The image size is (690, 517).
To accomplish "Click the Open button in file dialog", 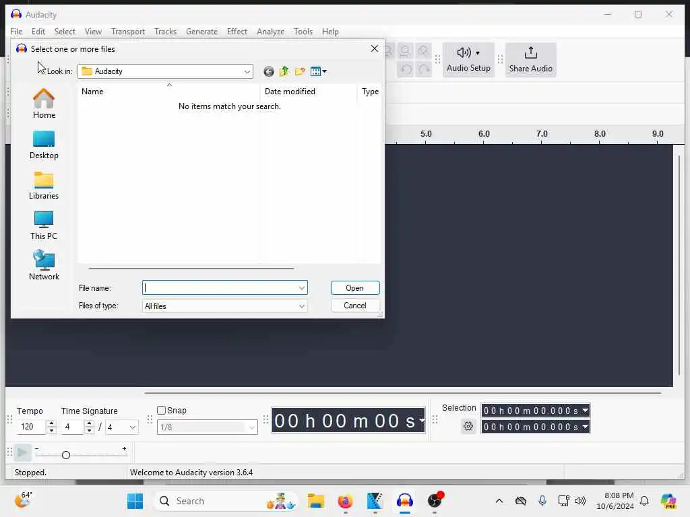I will (354, 288).
